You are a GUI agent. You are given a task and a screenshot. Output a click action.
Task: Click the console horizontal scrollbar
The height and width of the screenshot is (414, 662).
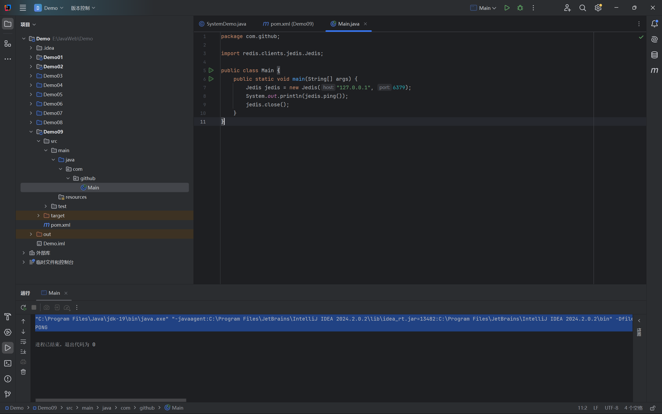(x=111, y=400)
